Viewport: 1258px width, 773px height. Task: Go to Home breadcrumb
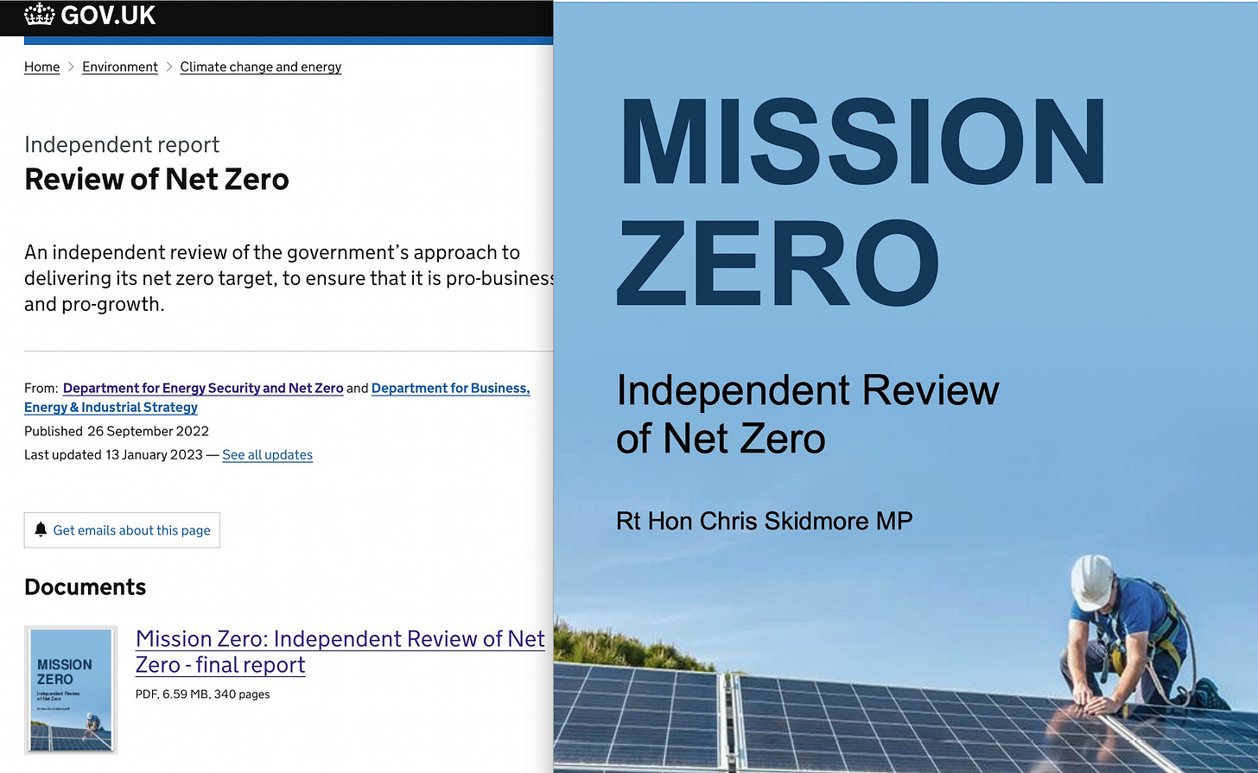41,67
